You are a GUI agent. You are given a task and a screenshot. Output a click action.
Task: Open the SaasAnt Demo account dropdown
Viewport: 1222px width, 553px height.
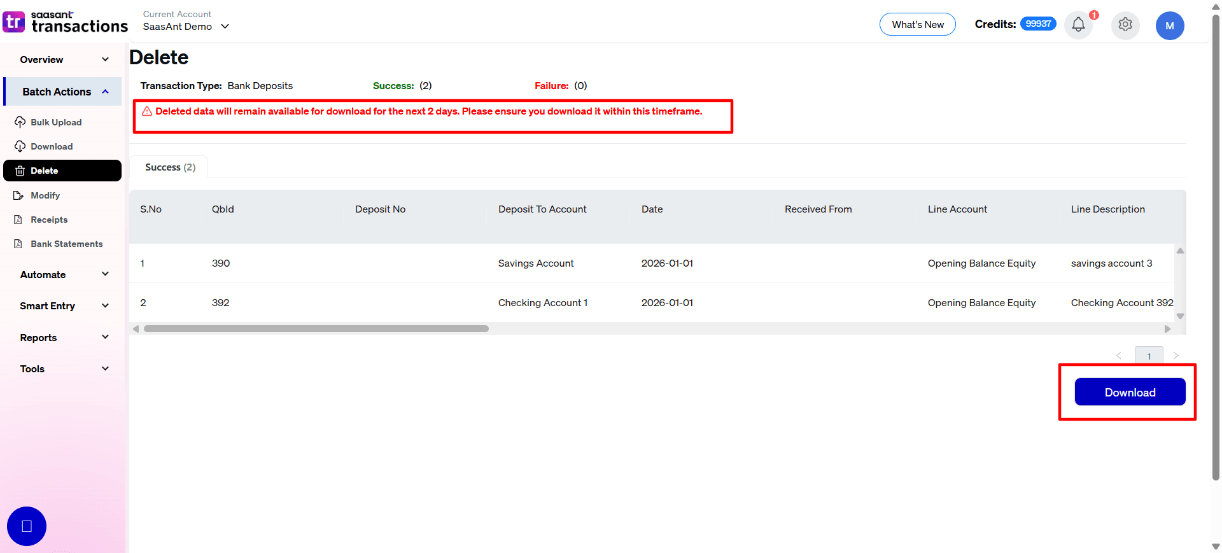[x=186, y=27]
